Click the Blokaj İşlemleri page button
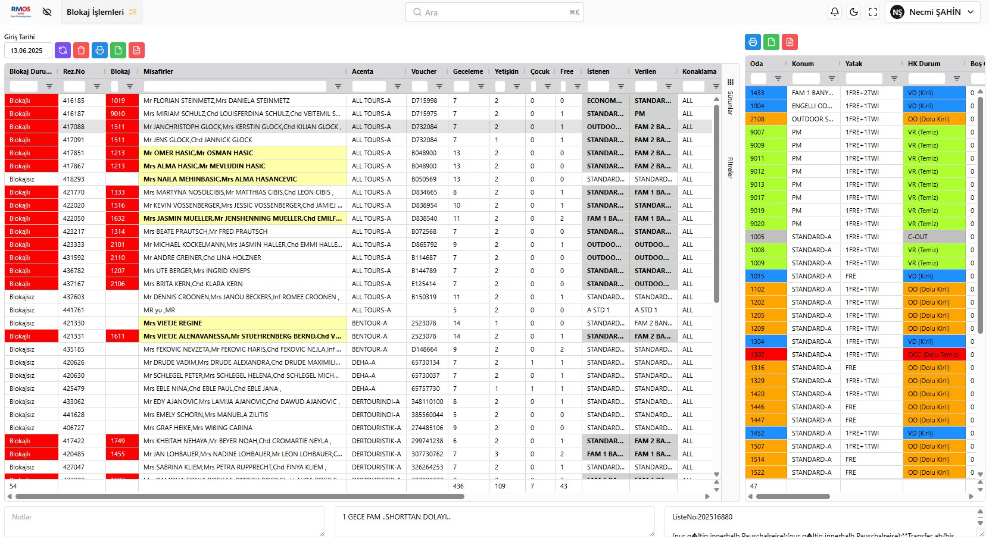989x542 pixels. click(101, 12)
